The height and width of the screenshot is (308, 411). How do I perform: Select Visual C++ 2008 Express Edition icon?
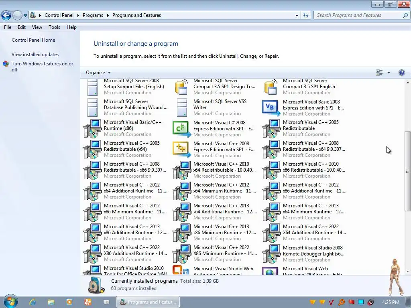pos(182,150)
